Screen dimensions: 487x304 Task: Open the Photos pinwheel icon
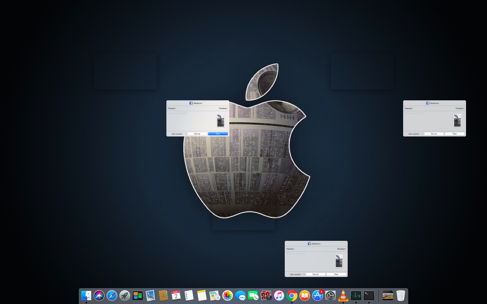pos(228,296)
